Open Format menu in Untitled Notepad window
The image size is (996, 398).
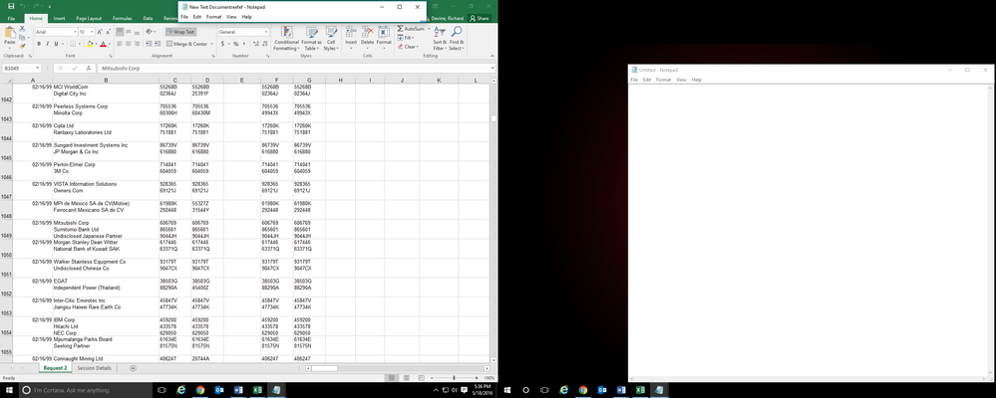pyautogui.click(x=663, y=80)
